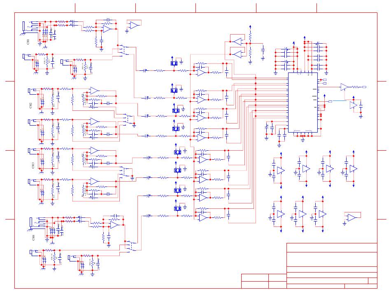Select the upper reference buffer op-amp facing left
The height and width of the screenshot is (301, 391).
(x=237, y=42)
